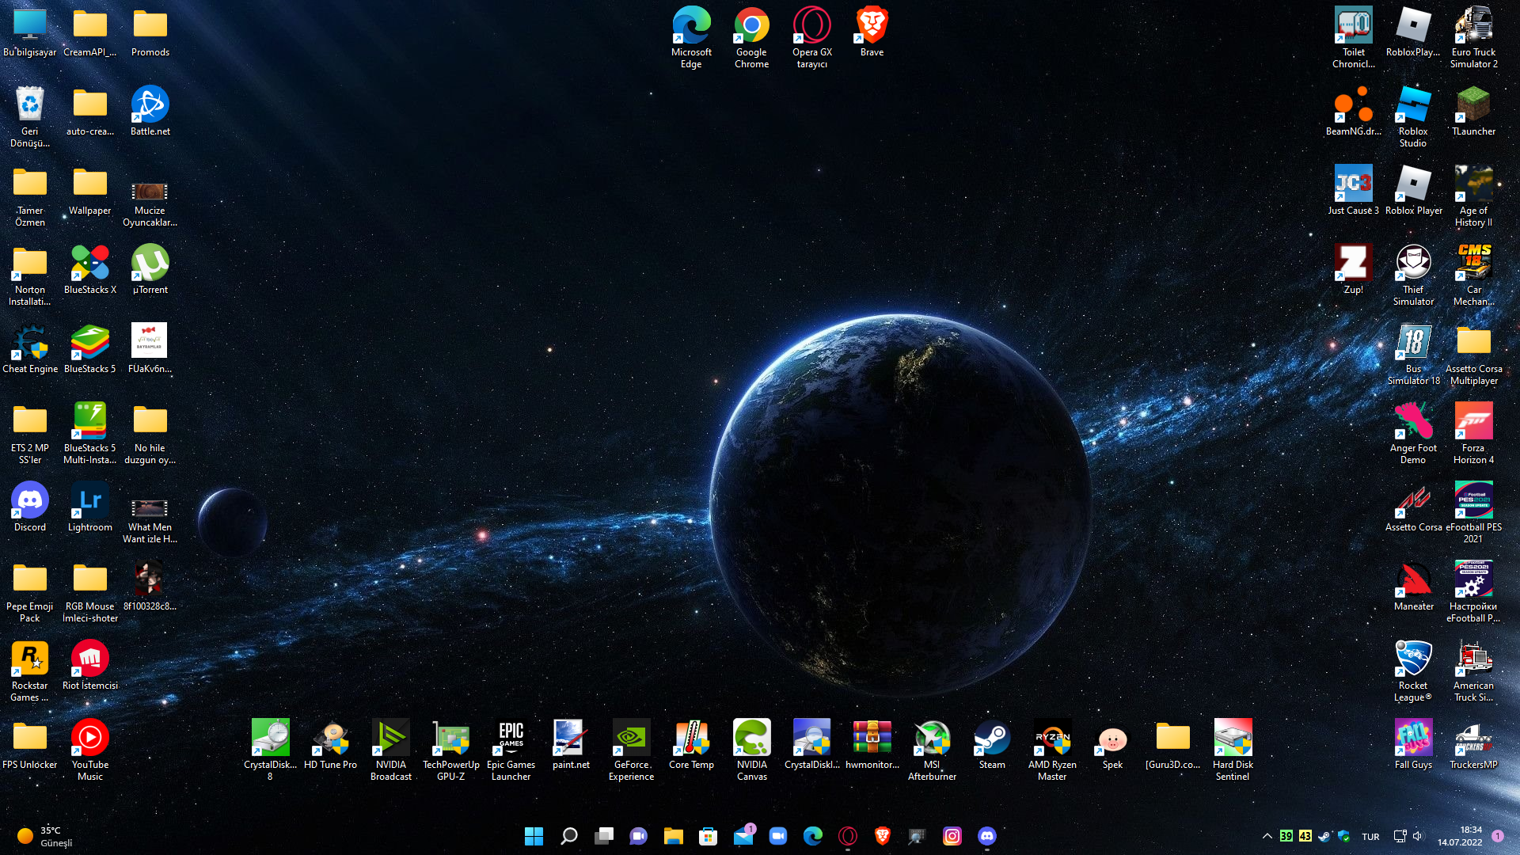The image size is (1520, 855).
Task: Click the BeamNG.drive shortcut
Action: (1353, 111)
